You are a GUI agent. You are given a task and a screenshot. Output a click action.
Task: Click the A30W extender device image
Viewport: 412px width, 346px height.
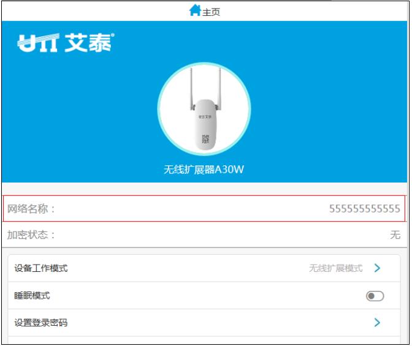tap(204, 109)
